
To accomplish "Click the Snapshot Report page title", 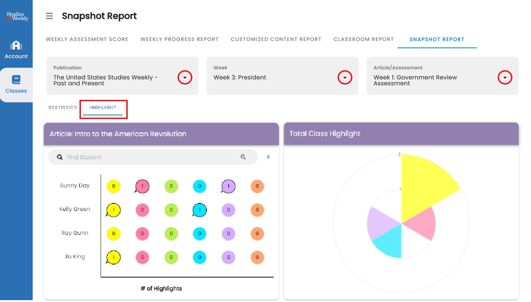I will tap(100, 16).
